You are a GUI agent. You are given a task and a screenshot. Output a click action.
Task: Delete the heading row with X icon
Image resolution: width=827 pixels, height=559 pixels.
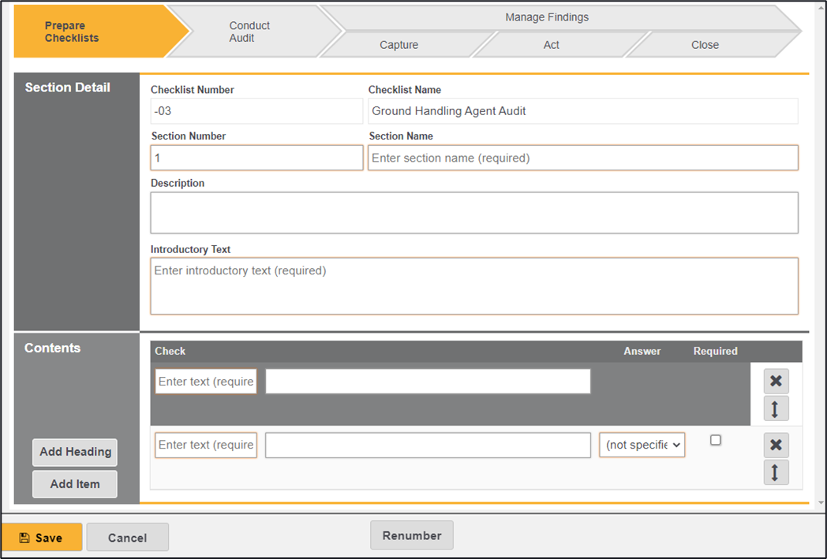[776, 382]
